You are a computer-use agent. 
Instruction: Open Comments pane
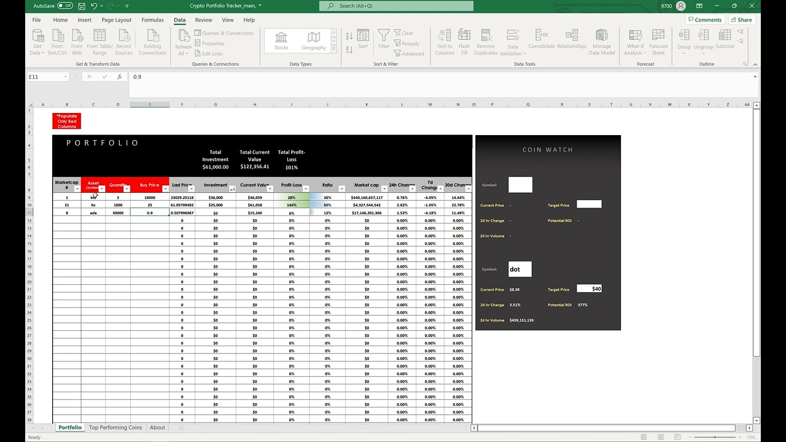coord(704,20)
